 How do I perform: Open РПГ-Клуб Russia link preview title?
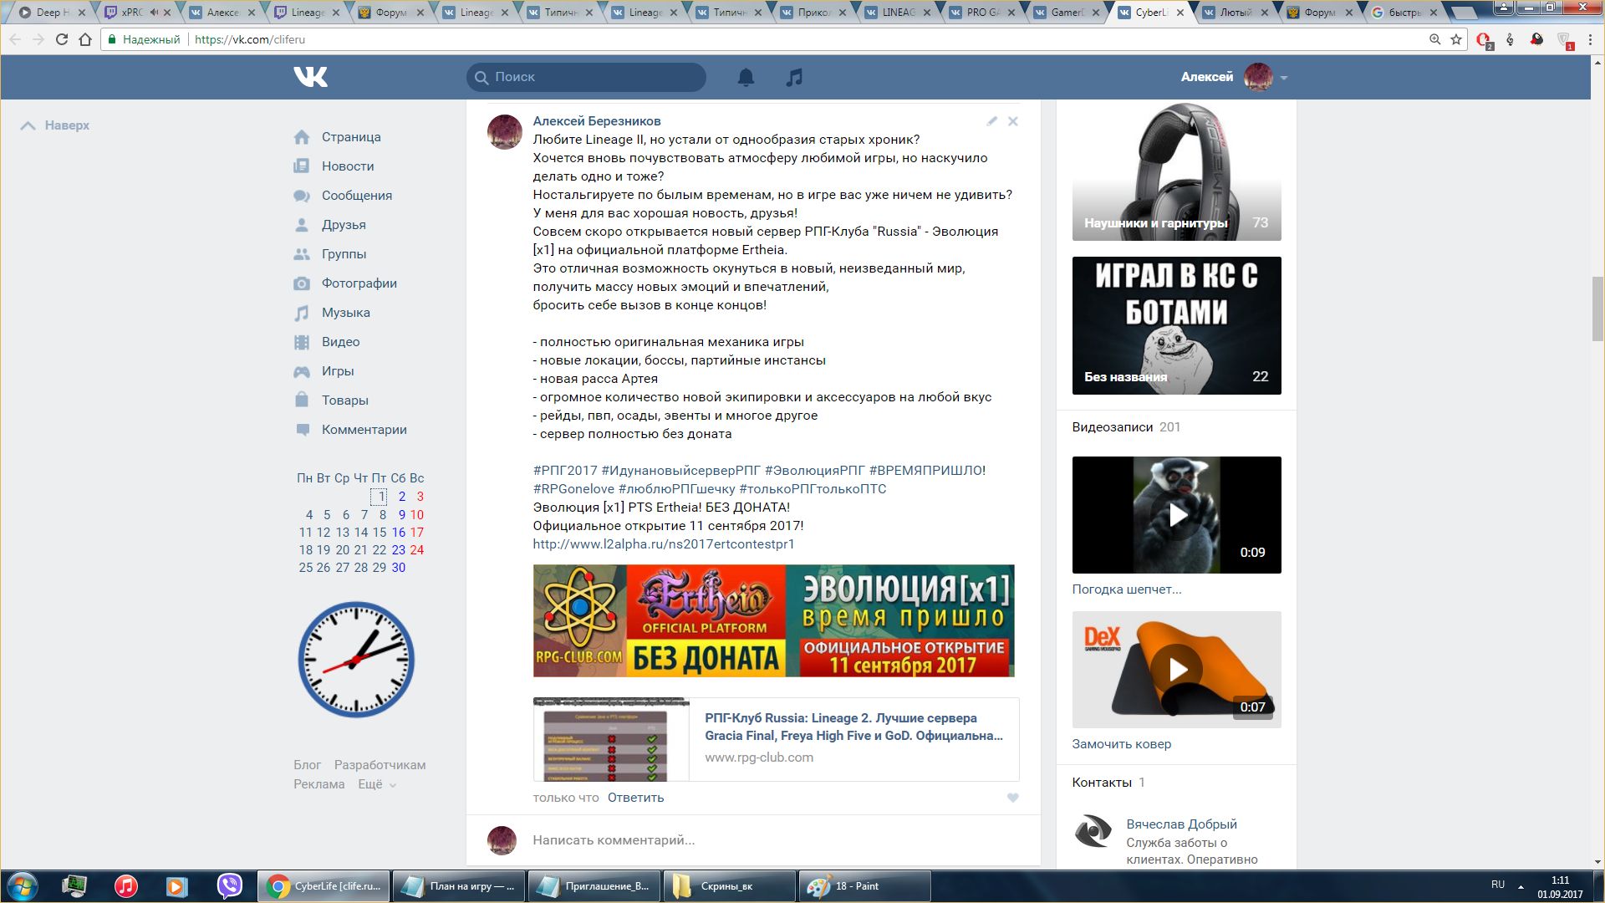point(853,727)
